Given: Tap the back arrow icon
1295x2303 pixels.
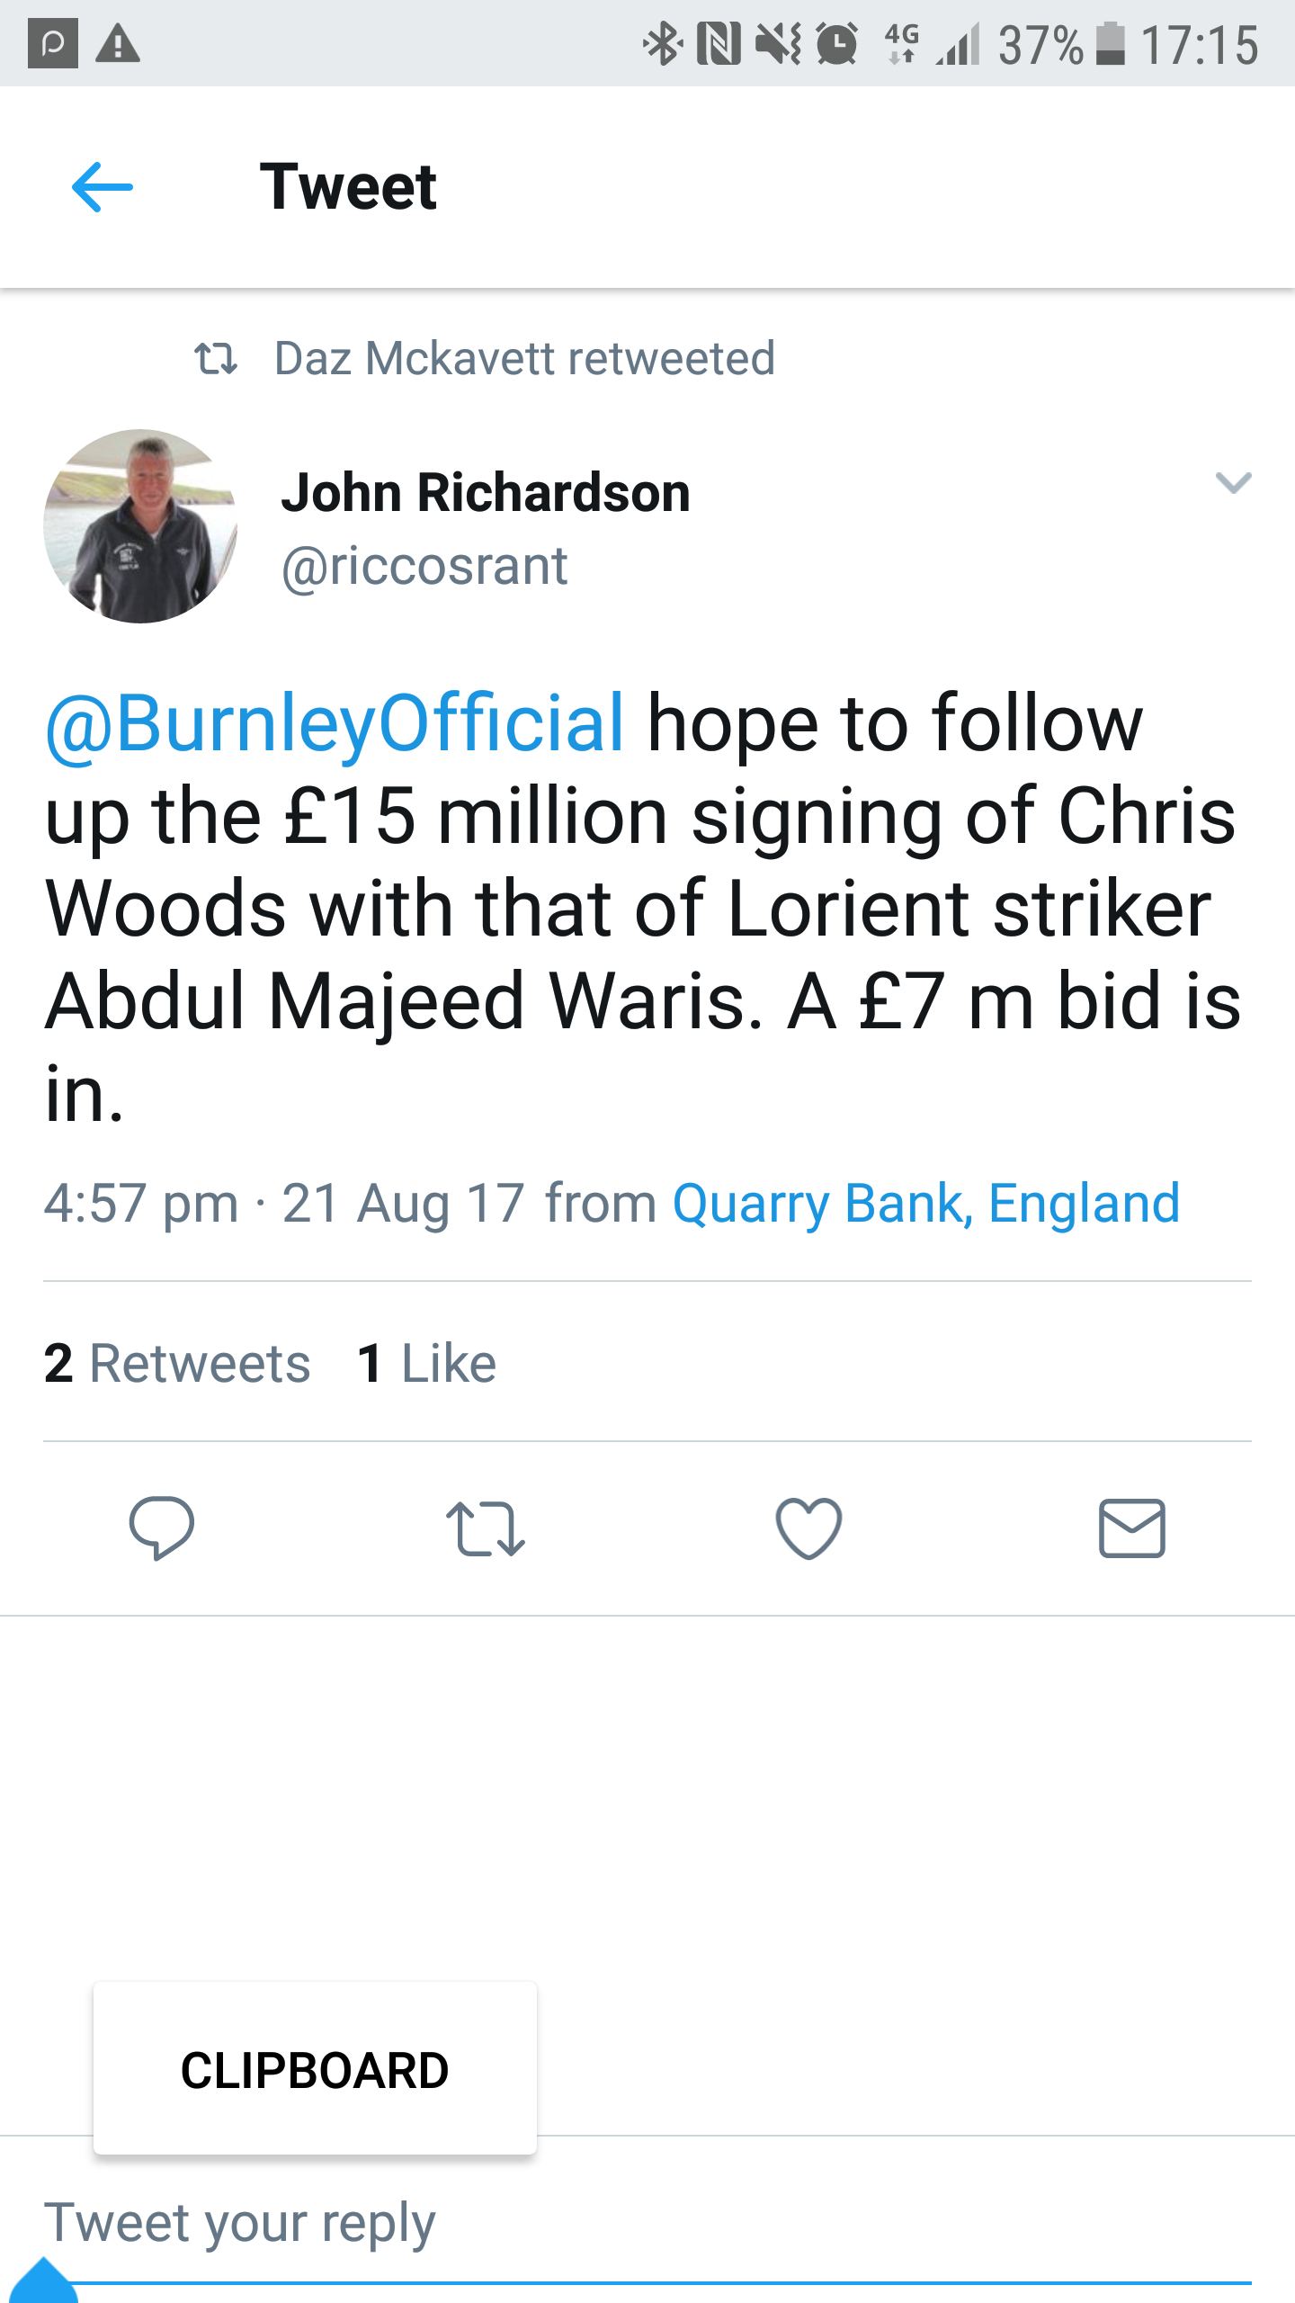Looking at the screenshot, I should 102,187.
